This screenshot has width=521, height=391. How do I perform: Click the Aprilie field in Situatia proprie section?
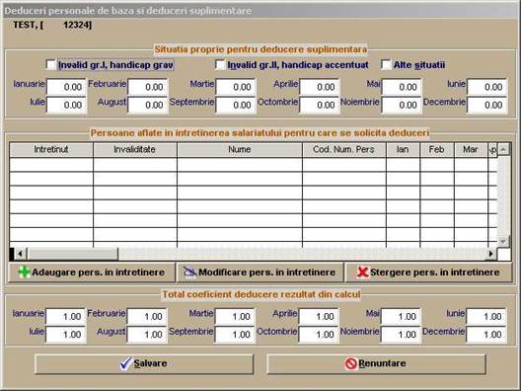[x=320, y=87]
